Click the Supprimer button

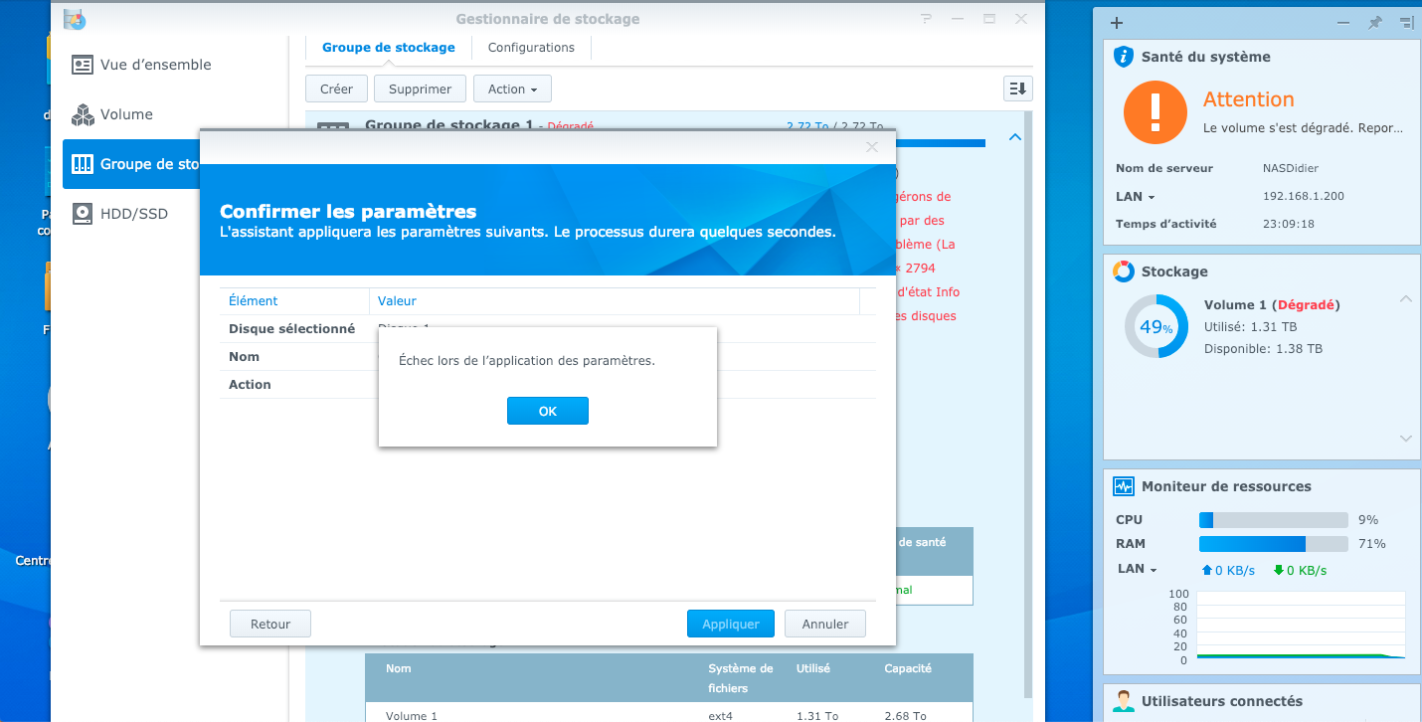click(420, 89)
